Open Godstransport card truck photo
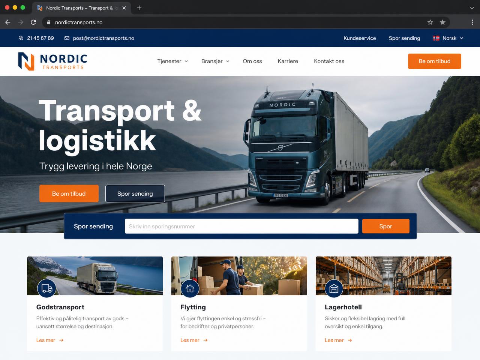Viewport: 480px width, 360px height. click(95, 276)
